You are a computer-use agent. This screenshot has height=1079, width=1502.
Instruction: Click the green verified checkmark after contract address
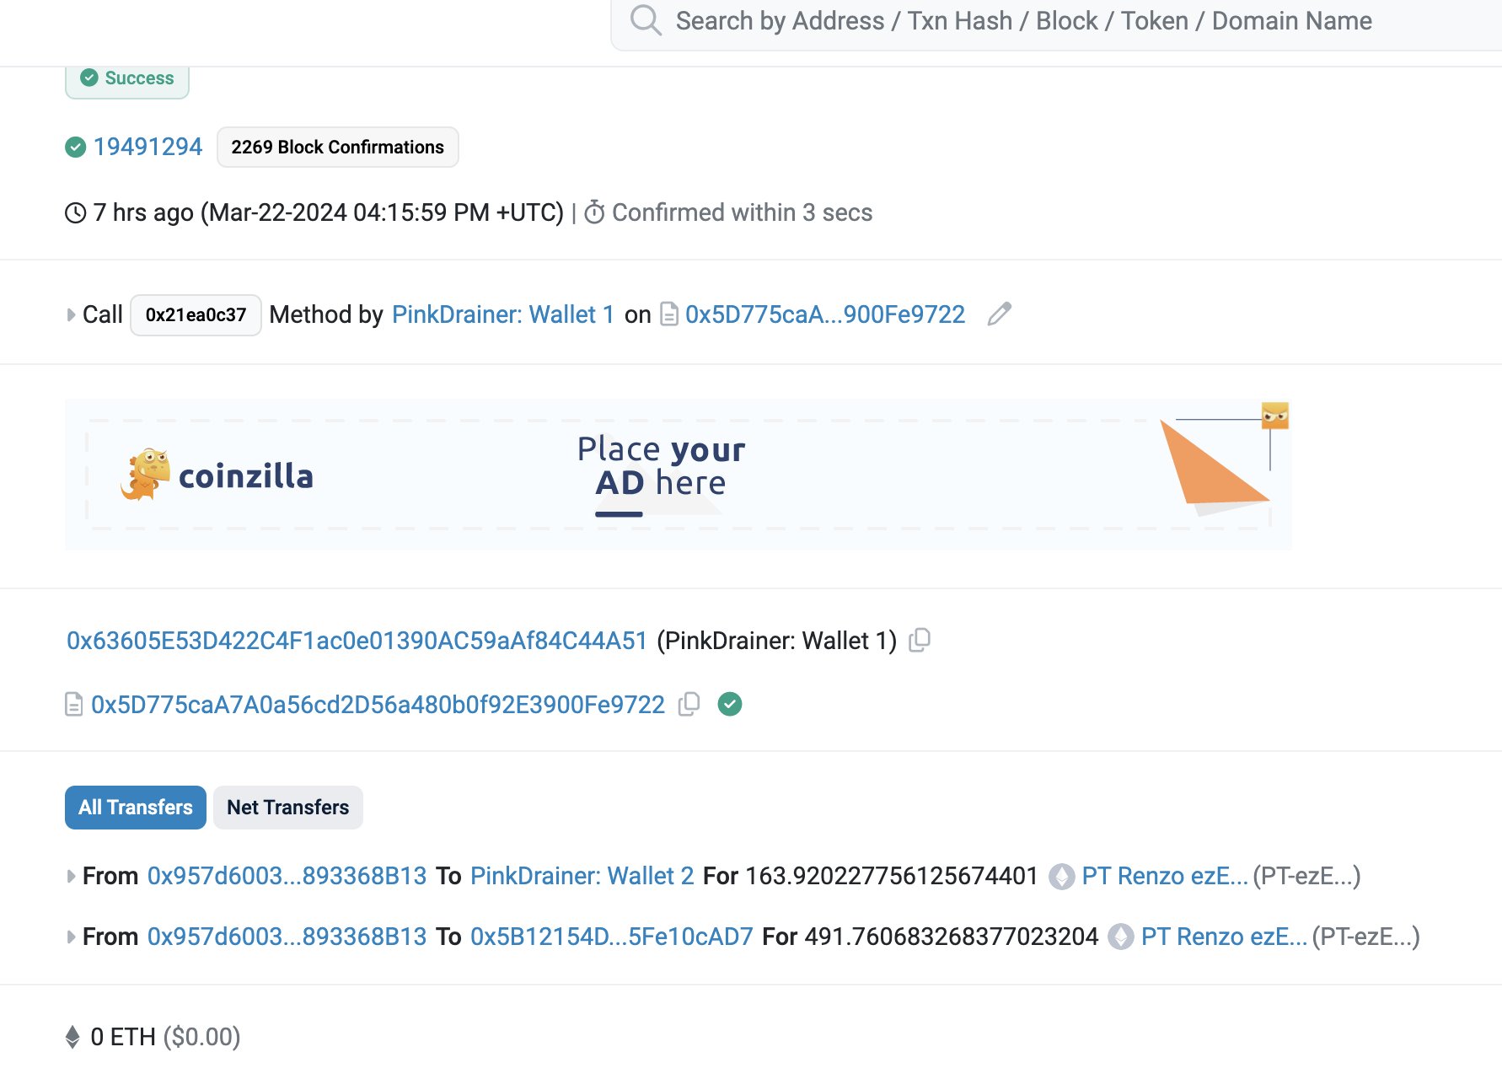click(730, 704)
